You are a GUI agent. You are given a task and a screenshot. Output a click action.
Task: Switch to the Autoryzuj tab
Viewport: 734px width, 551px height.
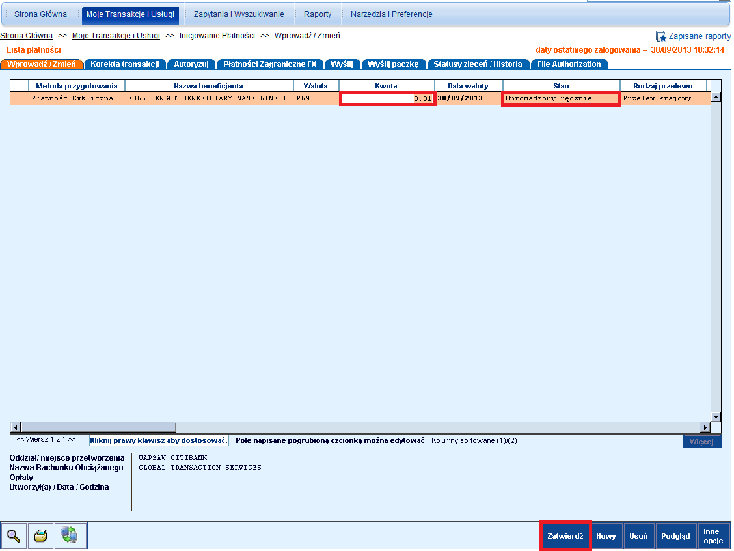tap(191, 64)
